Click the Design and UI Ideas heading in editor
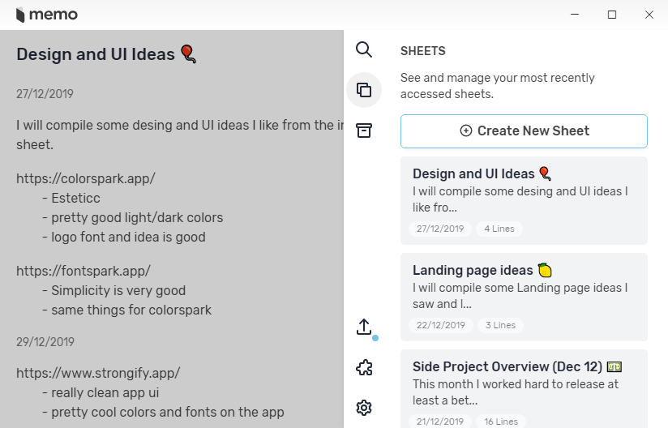 click(96, 54)
